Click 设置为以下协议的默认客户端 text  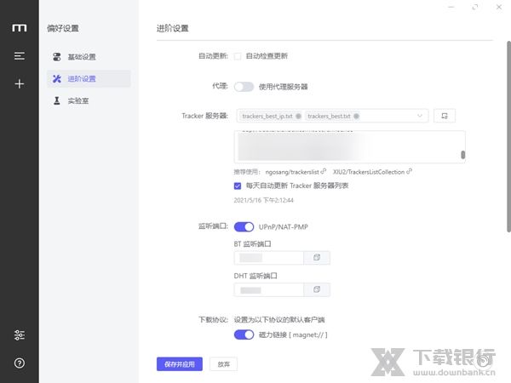(x=279, y=320)
